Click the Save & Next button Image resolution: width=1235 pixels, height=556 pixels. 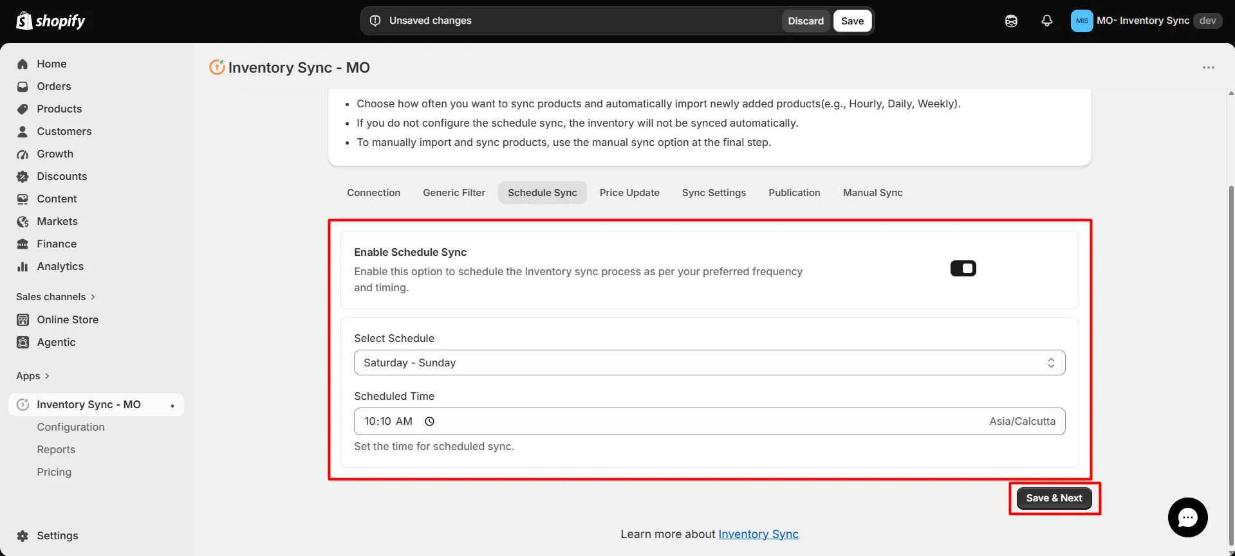1054,498
